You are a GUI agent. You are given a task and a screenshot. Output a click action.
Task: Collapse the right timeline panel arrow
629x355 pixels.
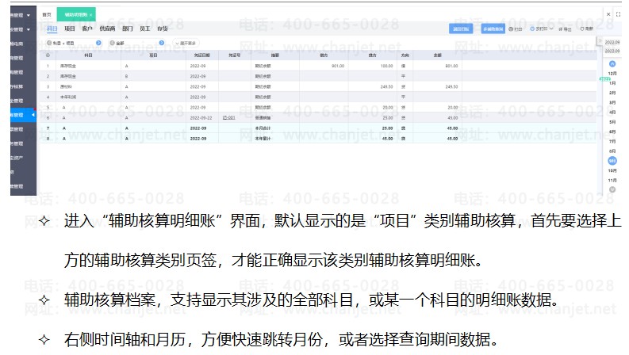pos(600,42)
